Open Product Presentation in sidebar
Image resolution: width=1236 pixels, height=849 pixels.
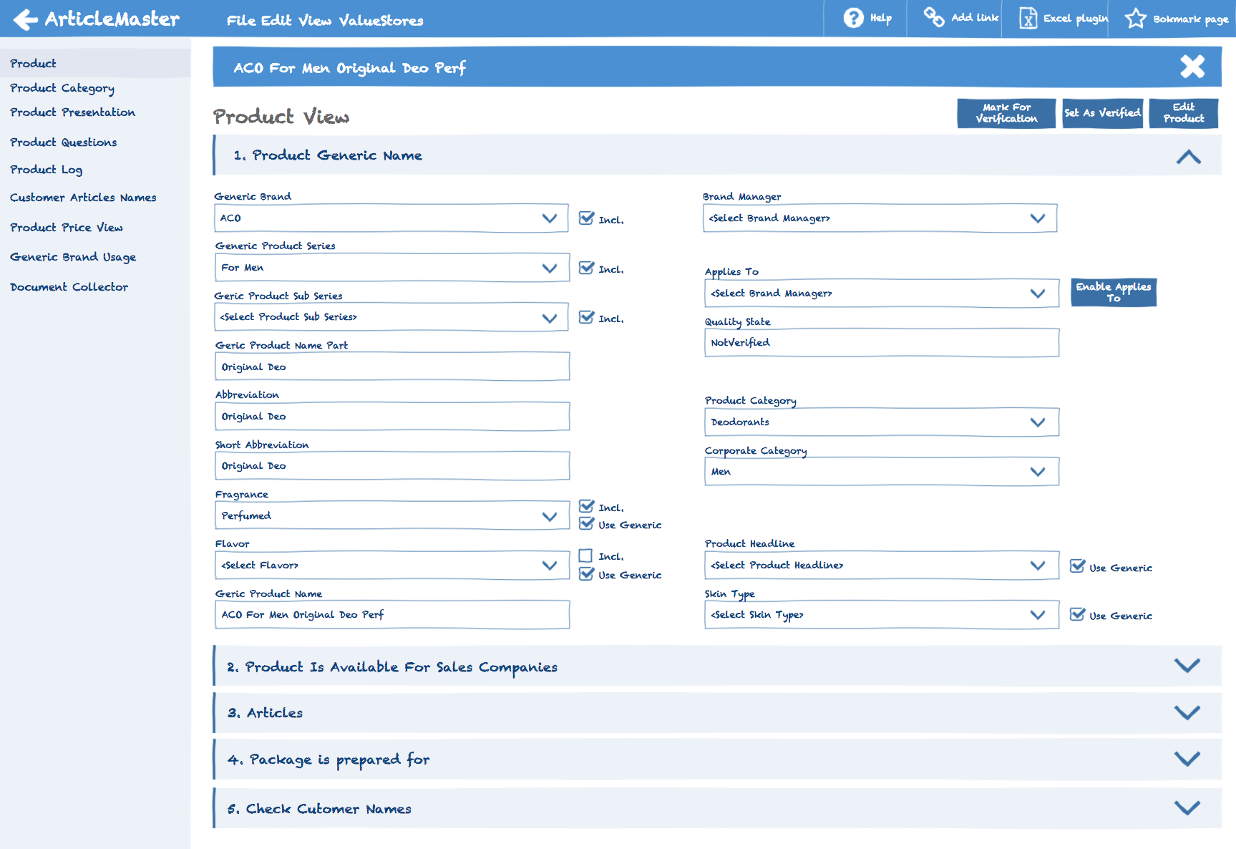pyautogui.click(x=72, y=112)
